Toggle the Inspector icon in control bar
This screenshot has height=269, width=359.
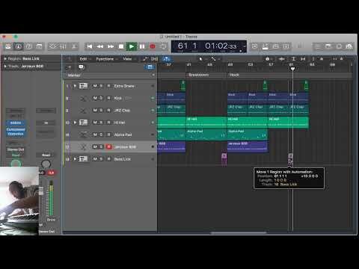click(x=18, y=46)
